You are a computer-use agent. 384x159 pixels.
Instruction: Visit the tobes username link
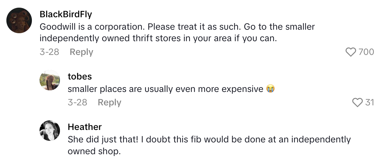pos(80,76)
